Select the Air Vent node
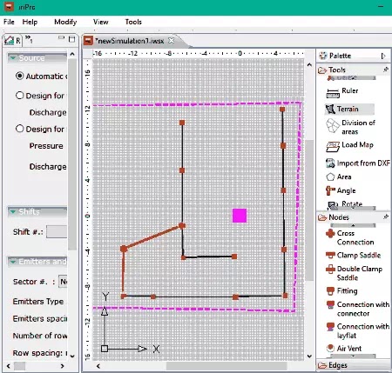 [344, 348]
